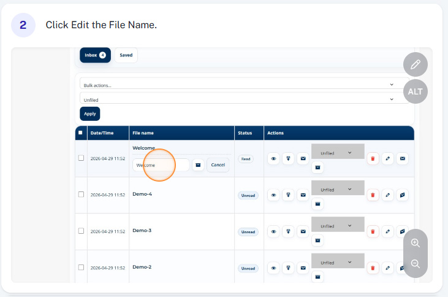The image size is (448, 297).
Task: Zoom out on the step image
Action: pos(416,264)
